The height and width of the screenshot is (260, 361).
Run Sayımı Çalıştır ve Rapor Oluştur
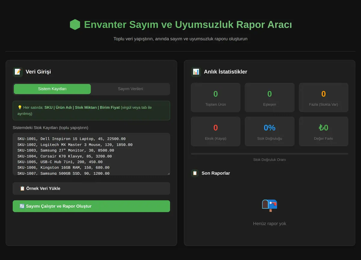tap(91, 206)
